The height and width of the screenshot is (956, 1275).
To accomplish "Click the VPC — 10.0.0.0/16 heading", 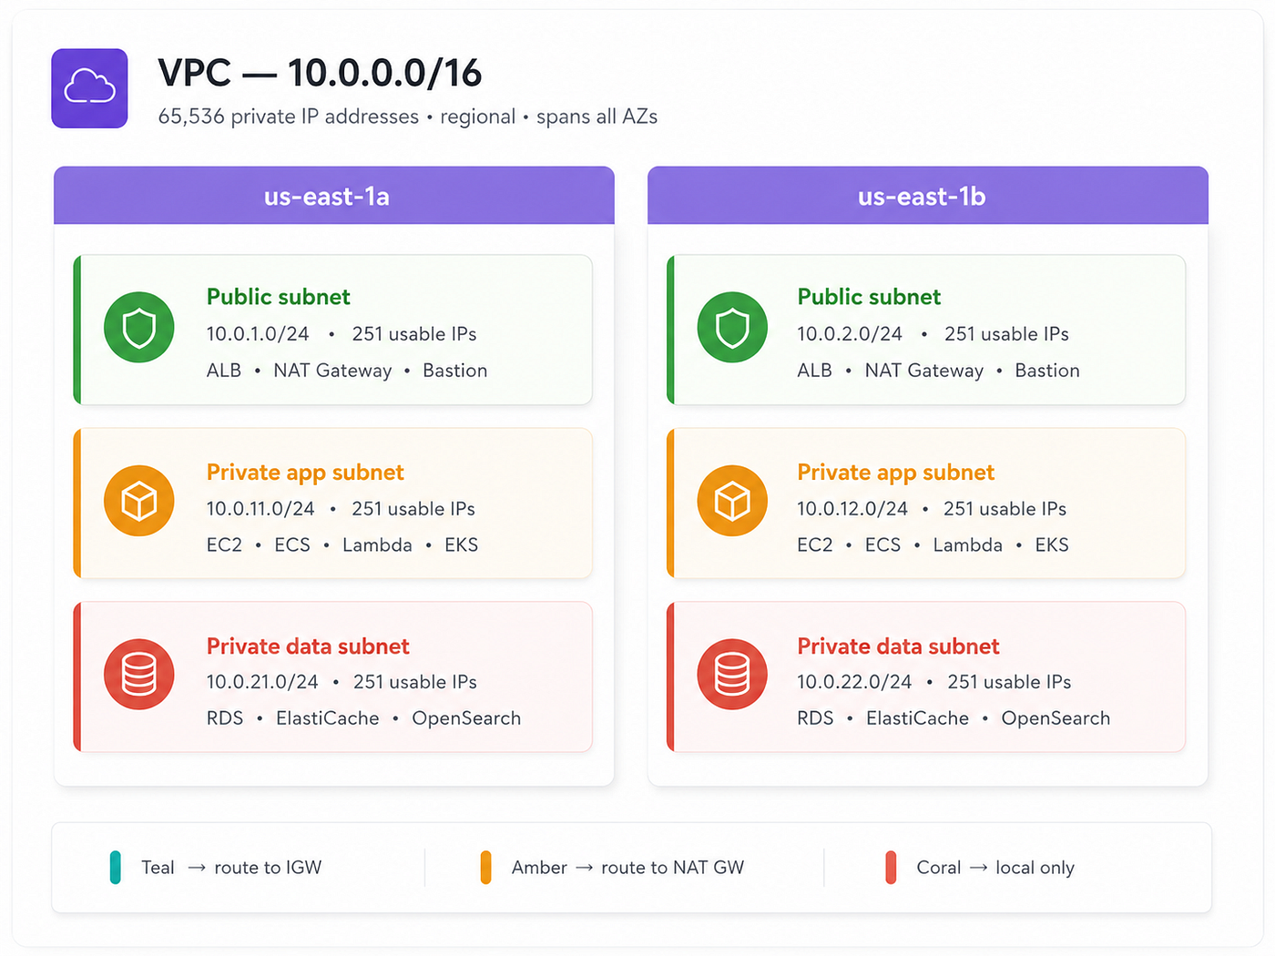I will point(320,73).
